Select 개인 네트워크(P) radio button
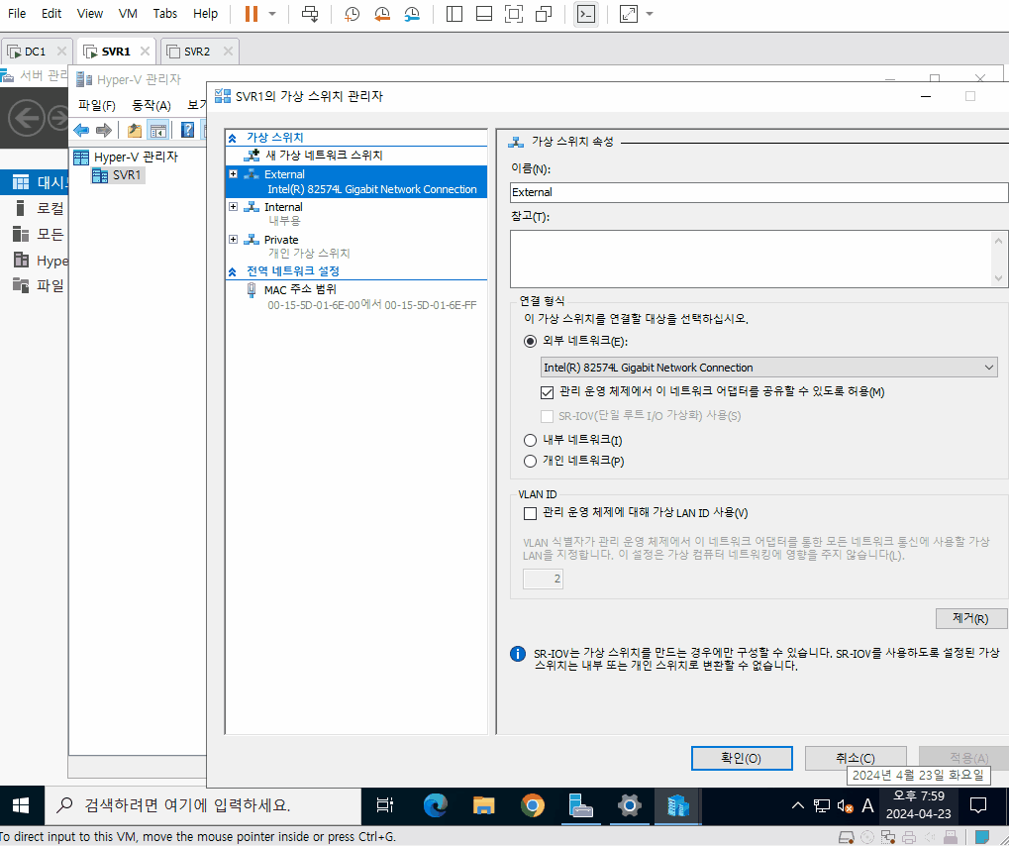 coord(530,461)
